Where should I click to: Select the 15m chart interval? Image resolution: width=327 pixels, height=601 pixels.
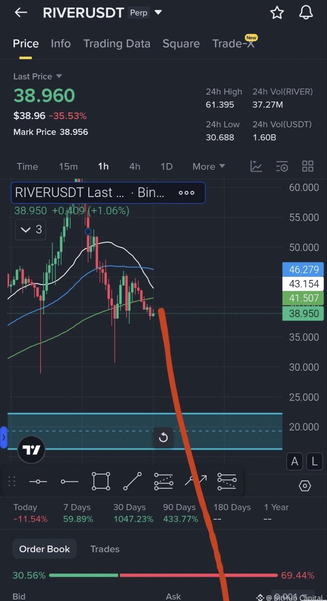(x=68, y=166)
